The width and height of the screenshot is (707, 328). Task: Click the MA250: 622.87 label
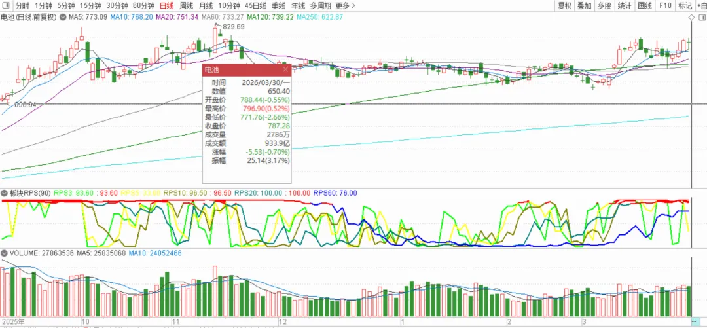point(319,17)
